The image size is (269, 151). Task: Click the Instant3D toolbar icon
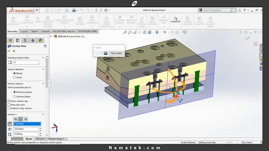[x=175, y=20]
